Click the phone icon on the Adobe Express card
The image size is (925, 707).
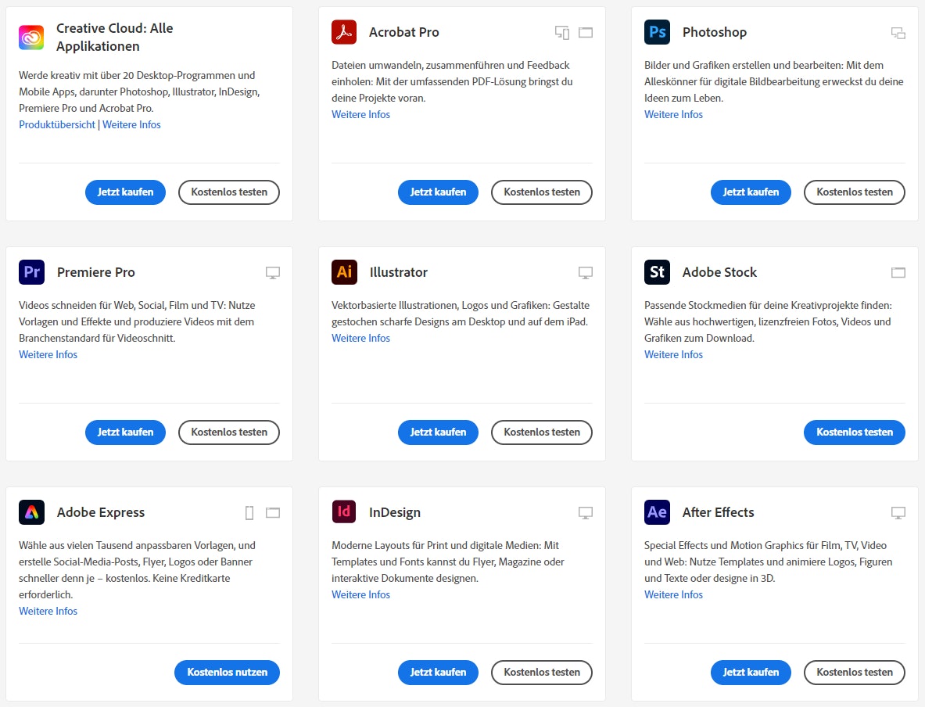tap(249, 512)
